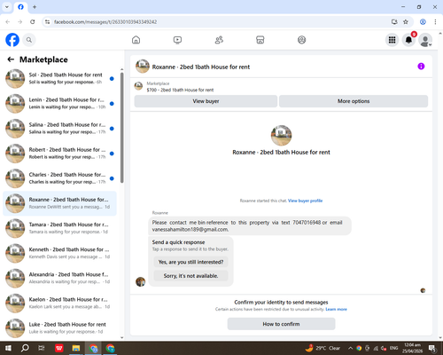
Task: Open install app icon in address bar
Action: point(394,22)
